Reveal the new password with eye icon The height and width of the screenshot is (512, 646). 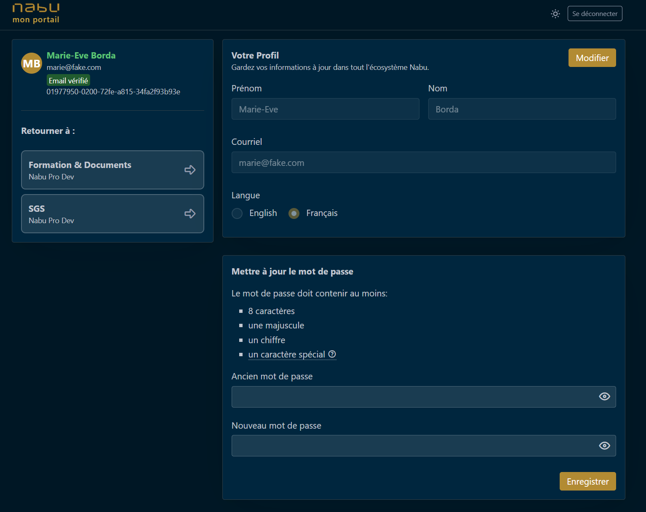point(604,446)
